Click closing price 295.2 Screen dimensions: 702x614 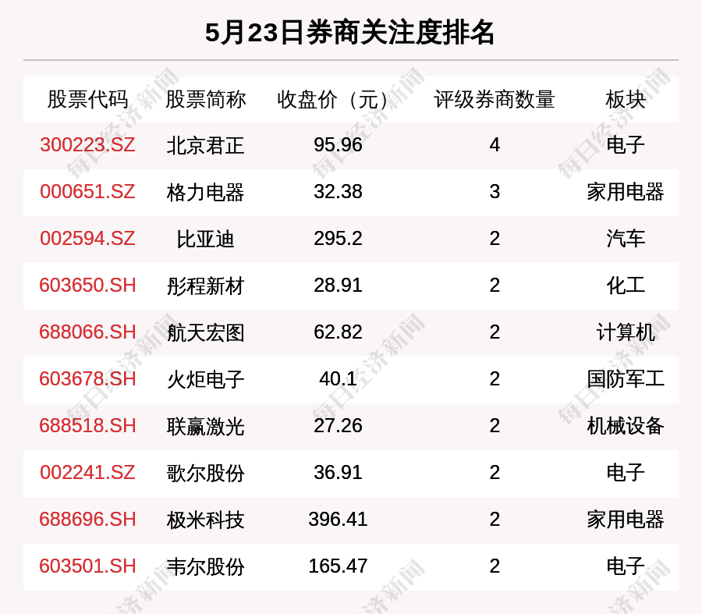pos(338,238)
